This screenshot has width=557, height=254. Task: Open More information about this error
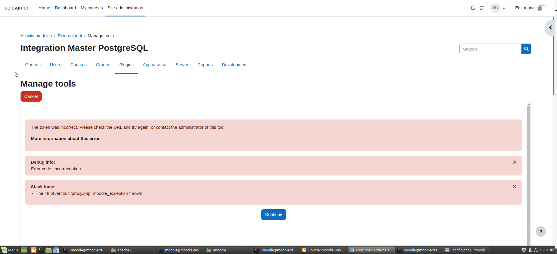(65, 139)
